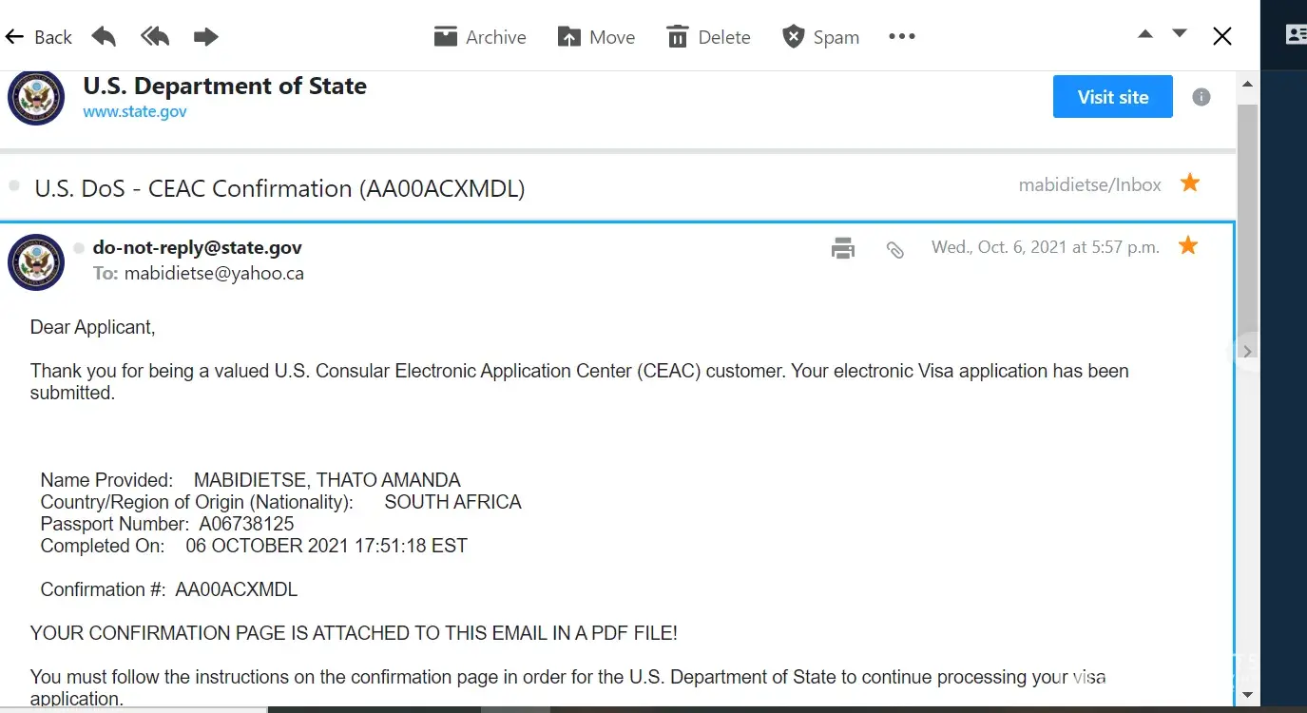Delete this email message
Viewport: 1307px width, 713px height.
pos(709,37)
